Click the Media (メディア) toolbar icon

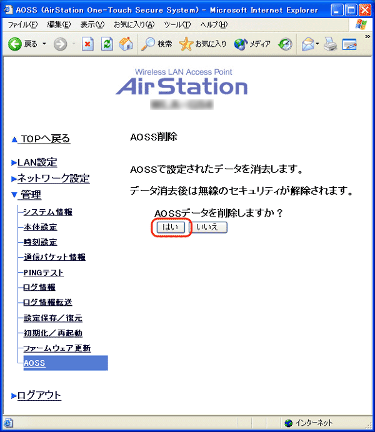(241, 44)
